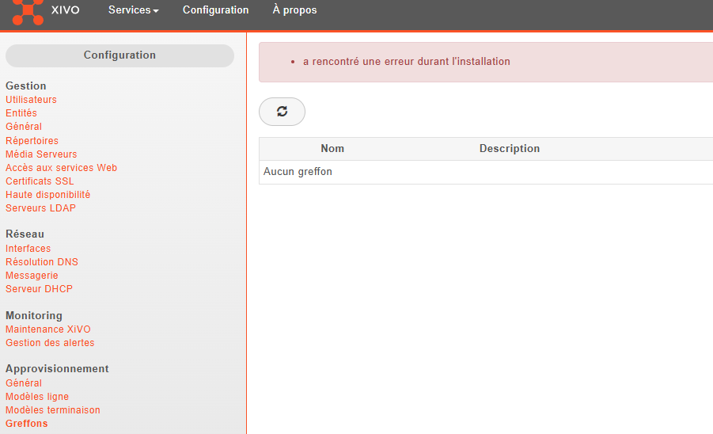Open the Entités link
Viewport: 713px width, 434px height.
coord(21,113)
